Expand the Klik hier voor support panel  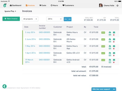point(104,89)
